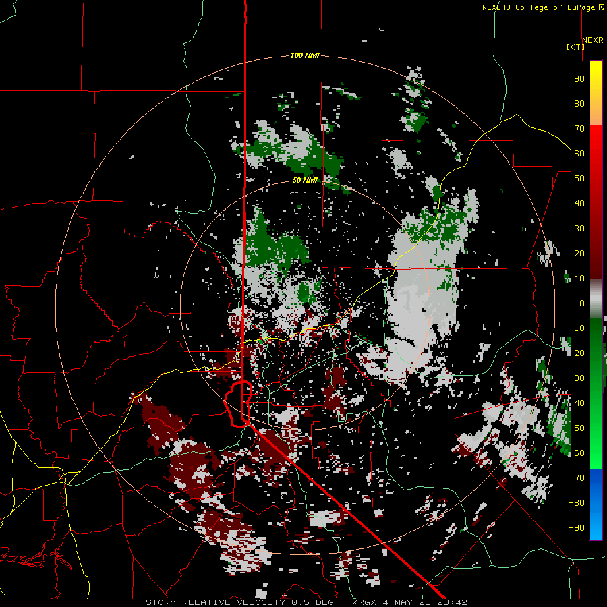Select the -70 value on the velocity scale
Image resolution: width=607 pixels, height=607 pixels.
(x=577, y=478)
